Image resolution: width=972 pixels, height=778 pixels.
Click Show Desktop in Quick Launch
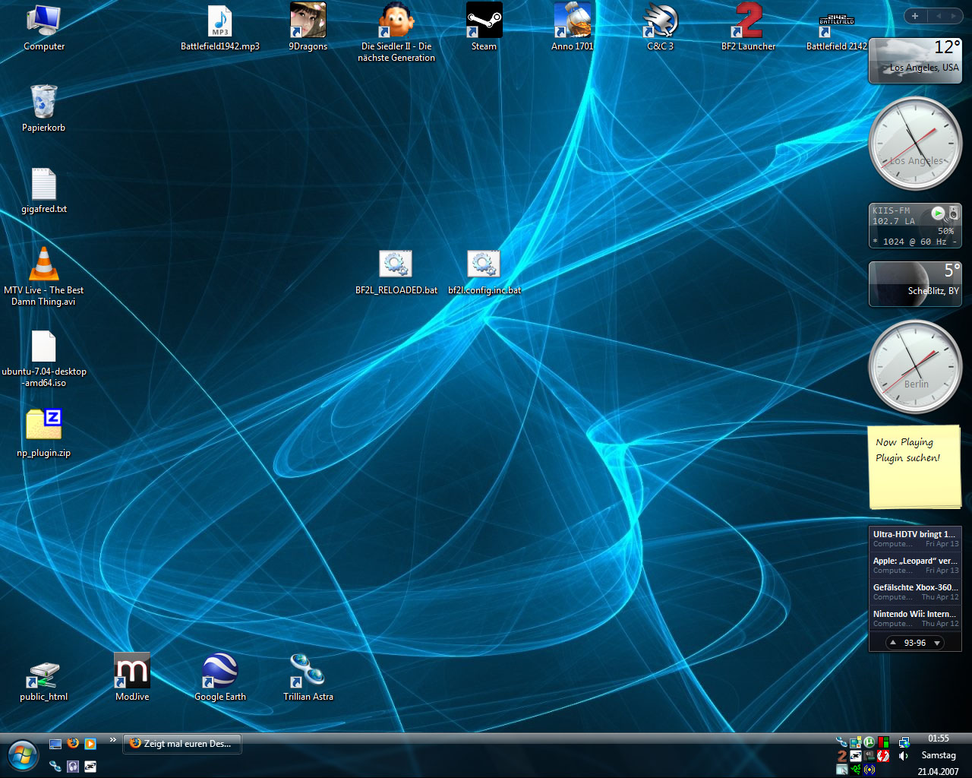click(55, 744)
